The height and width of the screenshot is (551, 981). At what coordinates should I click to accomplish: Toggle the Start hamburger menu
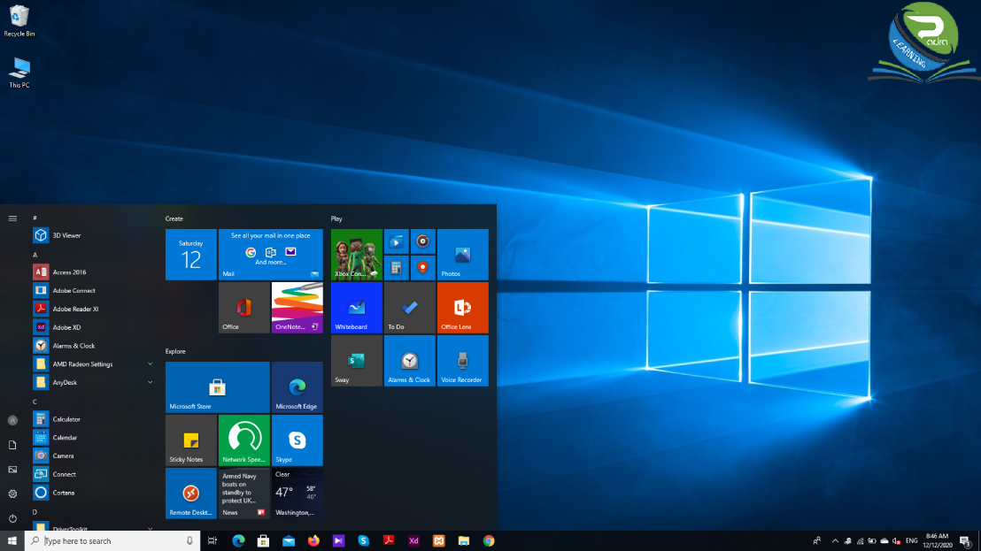click(x=12, y=218)
